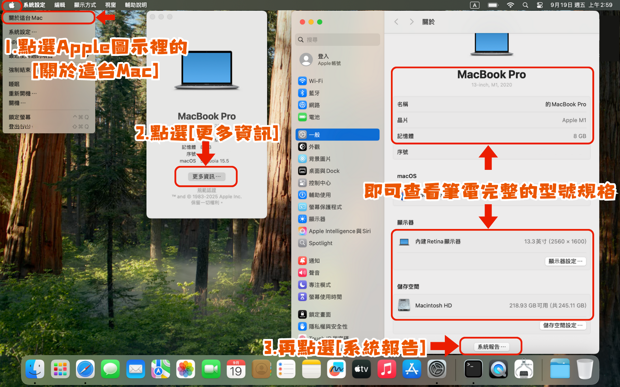Viewport: 620px width, 387px height.
Task: Click the input source indicator A
Action: [x=475, y=5]
